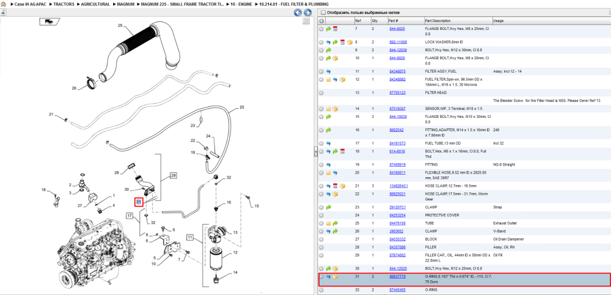
Task: Click the blue back-arrow icon in Ref 8 row
Action: pos(329,42)
